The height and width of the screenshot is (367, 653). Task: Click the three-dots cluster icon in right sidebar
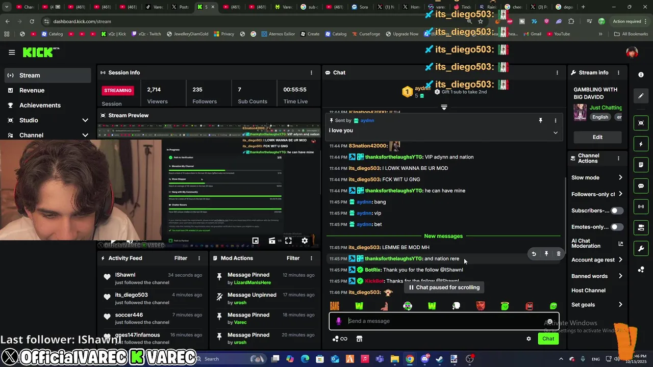641,269
